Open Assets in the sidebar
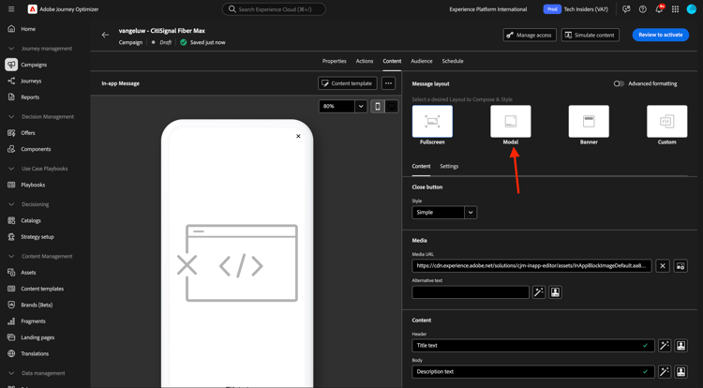Image resolution: width=703 pixels, height=388 pixels. click(28, 273)
